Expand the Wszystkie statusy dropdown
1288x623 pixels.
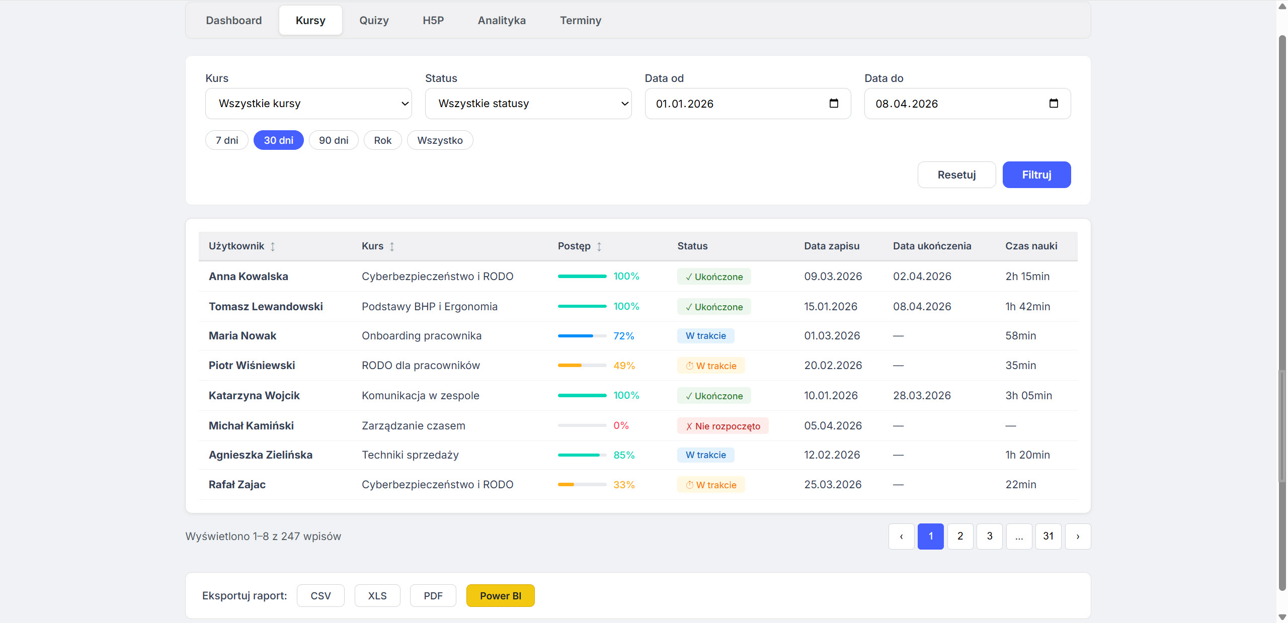click(528, 104)
